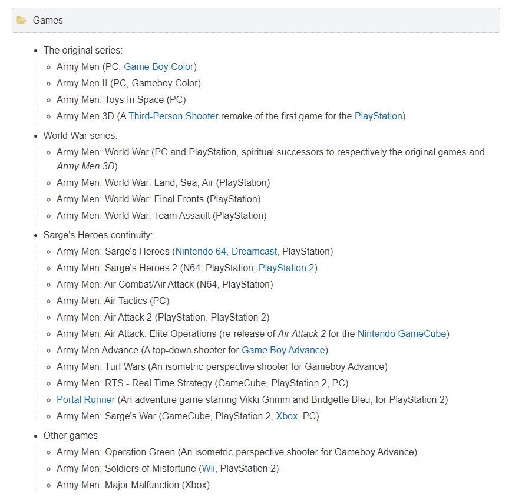512x497 pixels.
Task: Click 'Army Men: World War: Land, Sea, Air' entry
Action: (x=163, y=183)
